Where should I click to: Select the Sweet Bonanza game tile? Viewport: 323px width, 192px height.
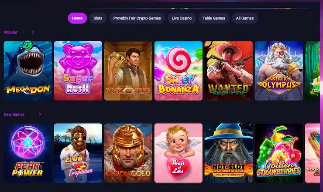pos(179,71)
